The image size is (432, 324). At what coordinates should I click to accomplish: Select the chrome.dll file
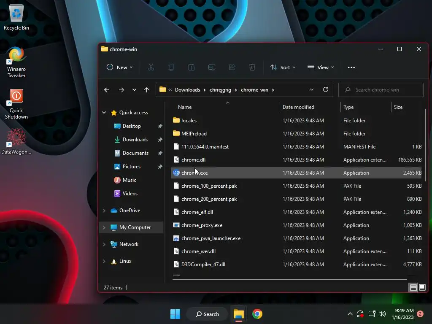click(x=297, y=160)
